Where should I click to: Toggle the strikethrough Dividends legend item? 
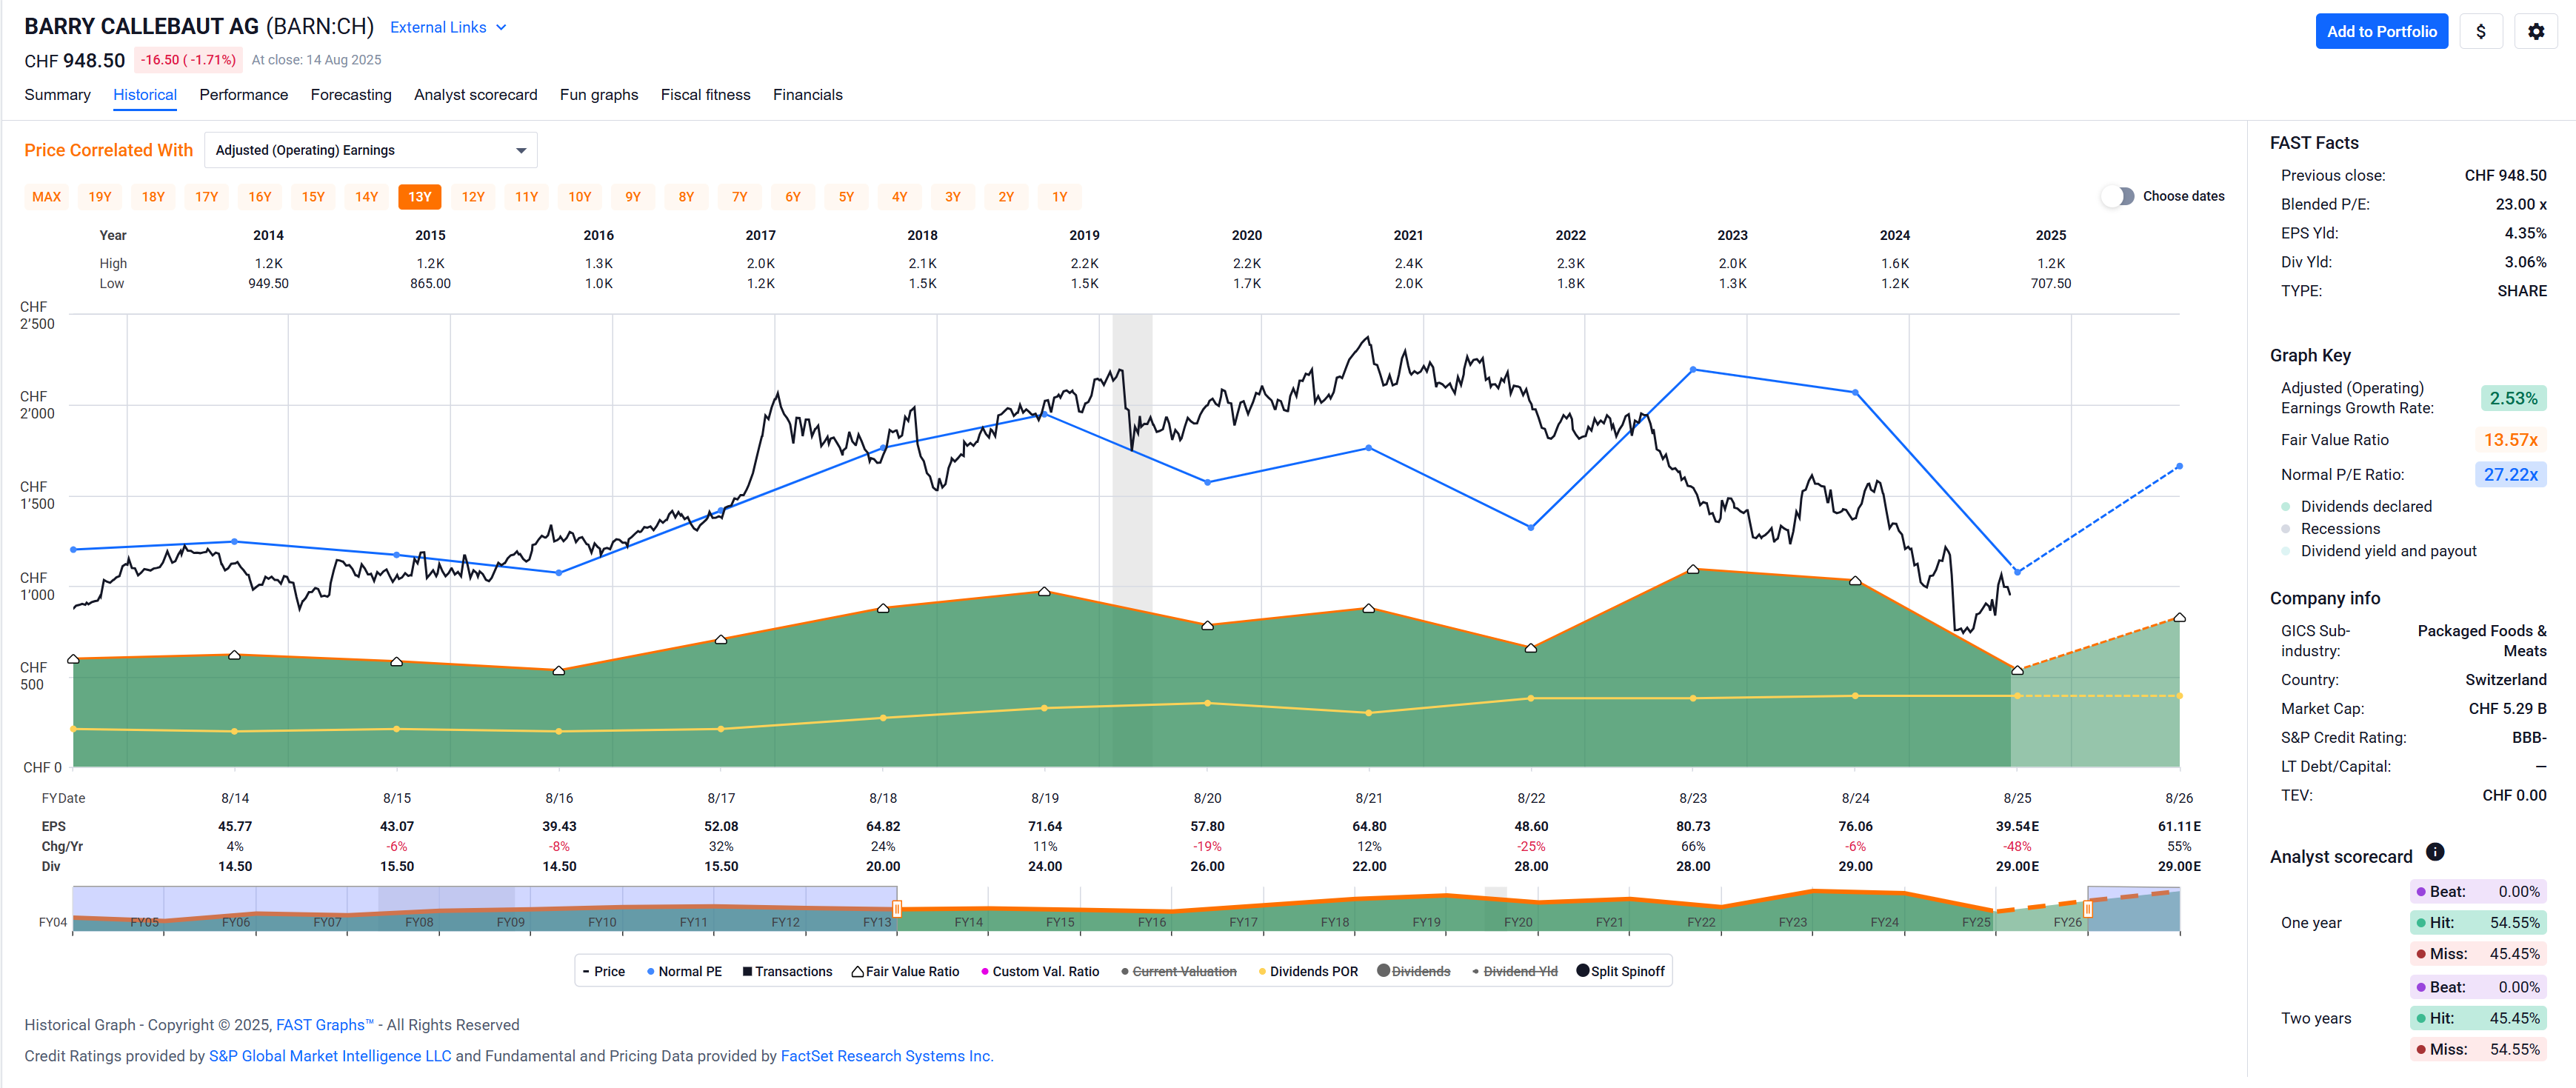coord(1413,971)
